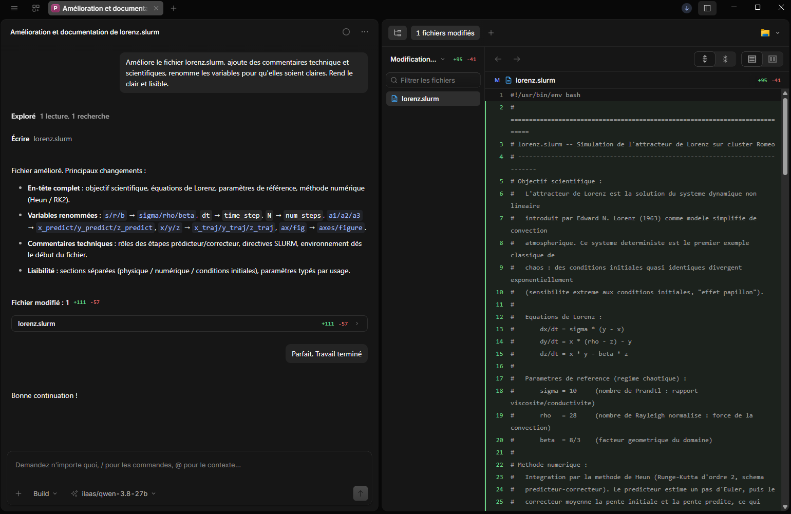
Task: Go to previous change with the left arrow
Action: click(x=498, y=59)
